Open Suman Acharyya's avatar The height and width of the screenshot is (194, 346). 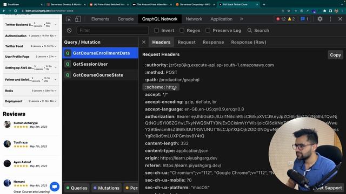(7, 124)
